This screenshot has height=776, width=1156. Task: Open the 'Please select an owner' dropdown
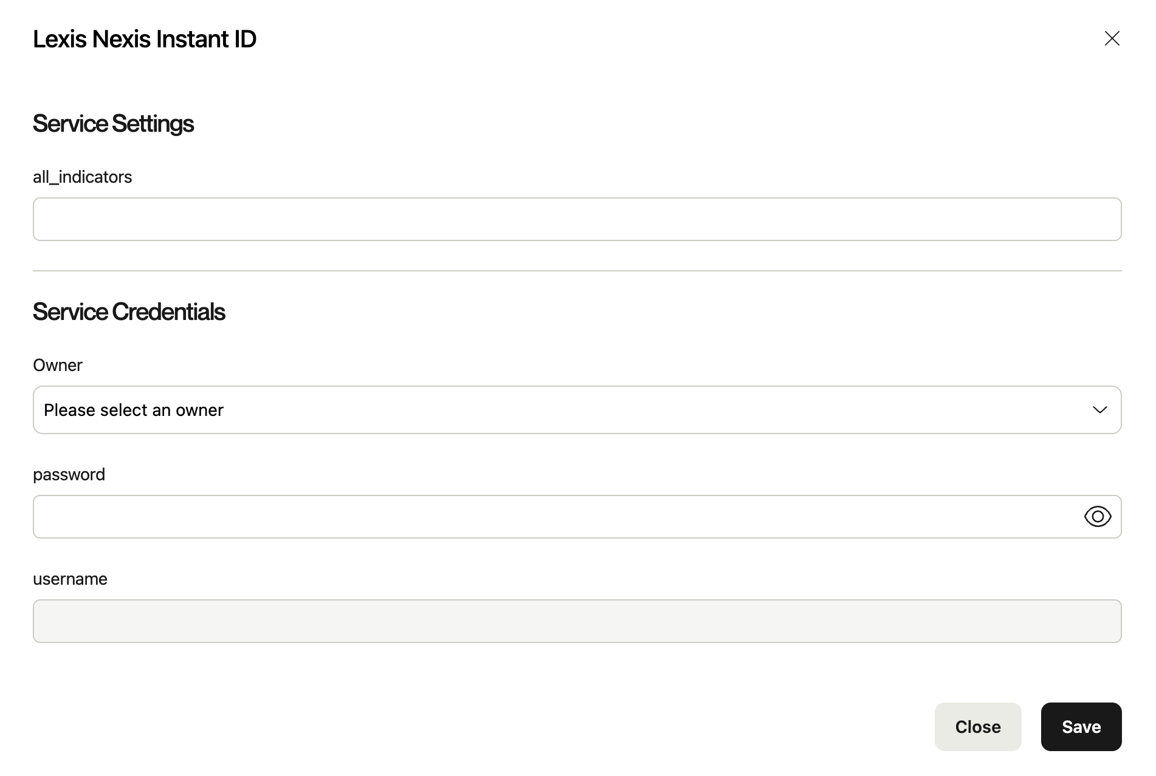[x=547, y=410]
